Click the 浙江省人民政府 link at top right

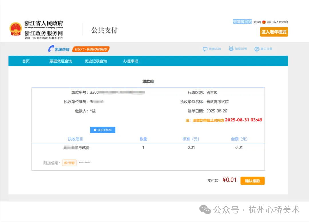[277, 22]
